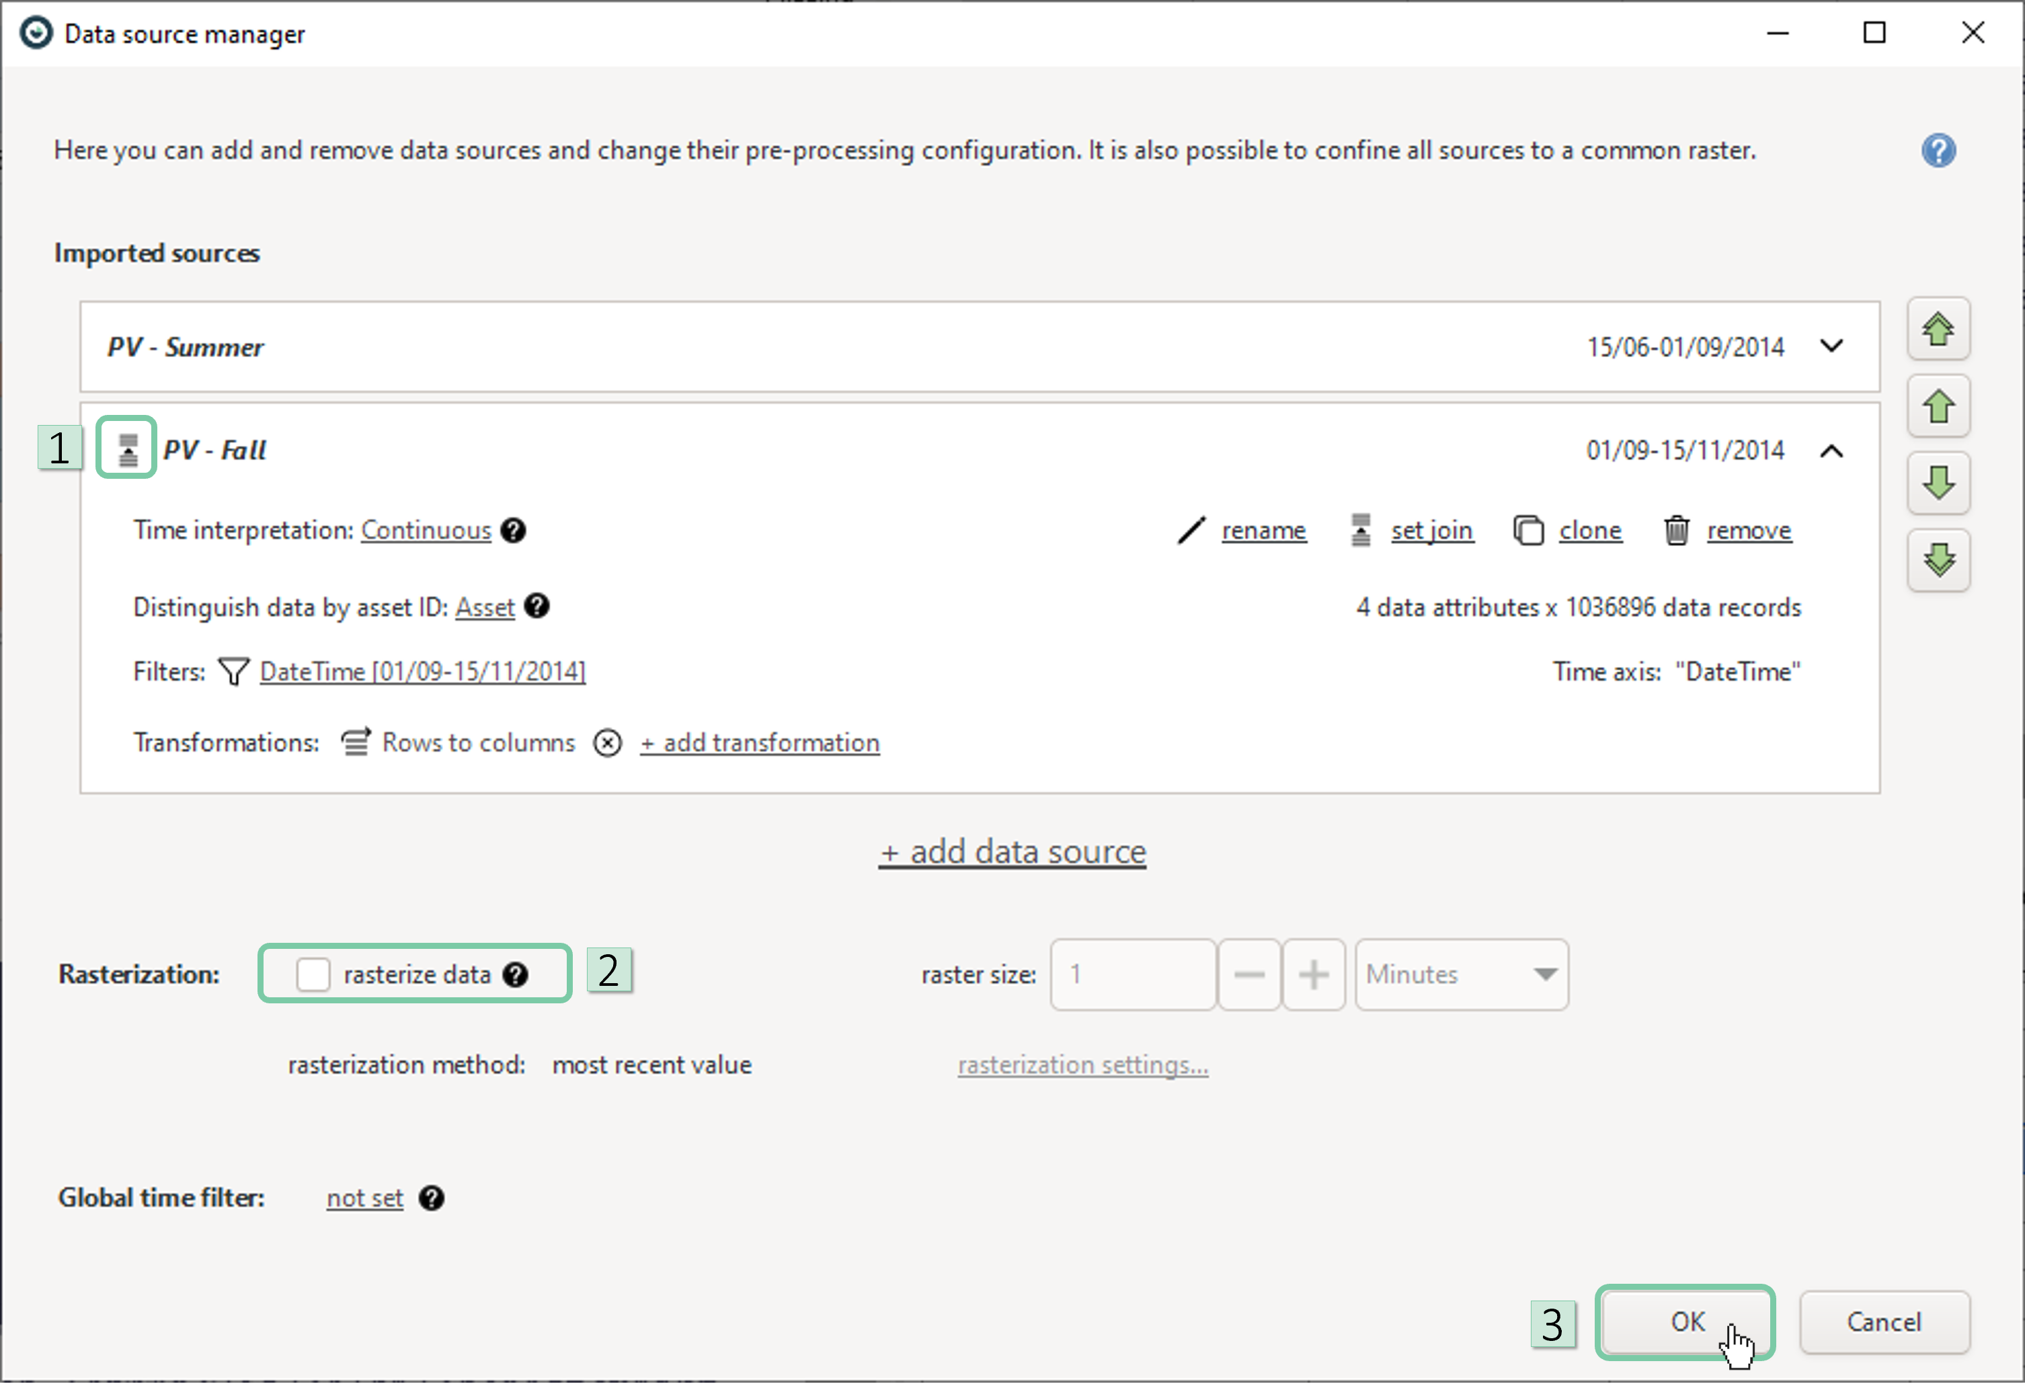Image resolution: width=2025 pixels, height=1388 pixels.
Task: Click the Rows to columns label
Action: point(479,743)
